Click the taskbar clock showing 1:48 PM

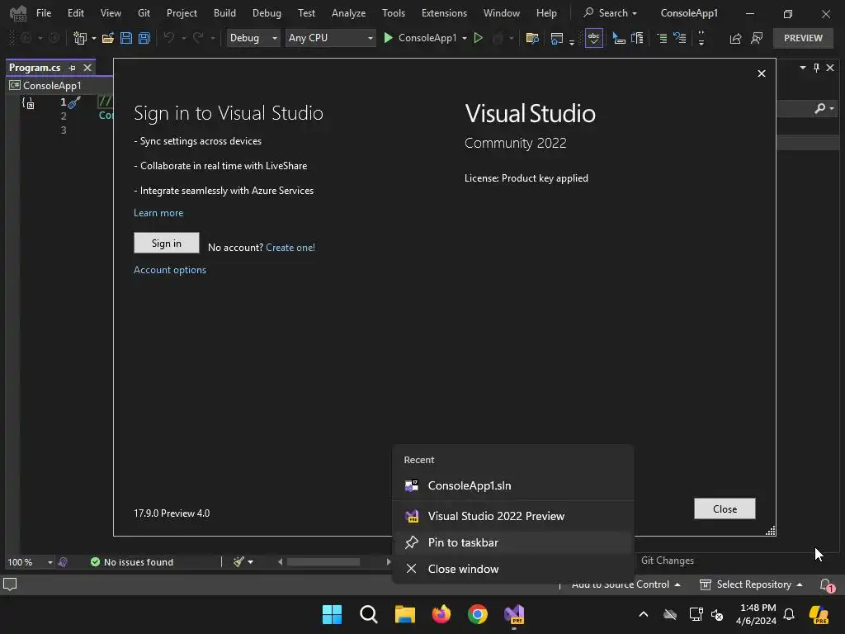[757, 614]
